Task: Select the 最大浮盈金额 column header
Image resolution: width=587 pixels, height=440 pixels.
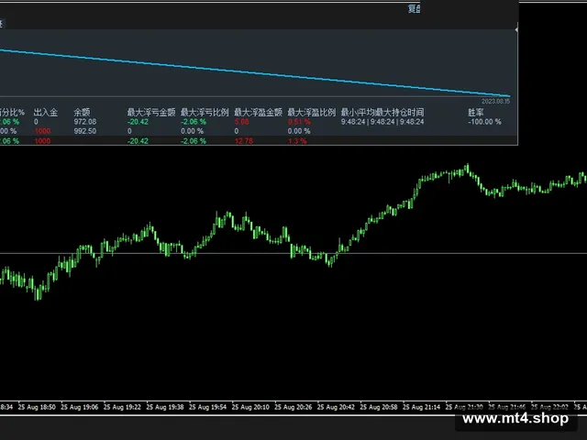Action: pos(259,112)
